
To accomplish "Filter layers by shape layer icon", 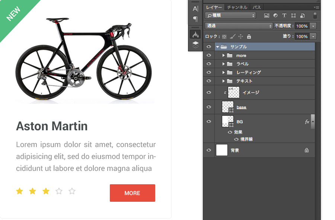I will tap(293, 15).
